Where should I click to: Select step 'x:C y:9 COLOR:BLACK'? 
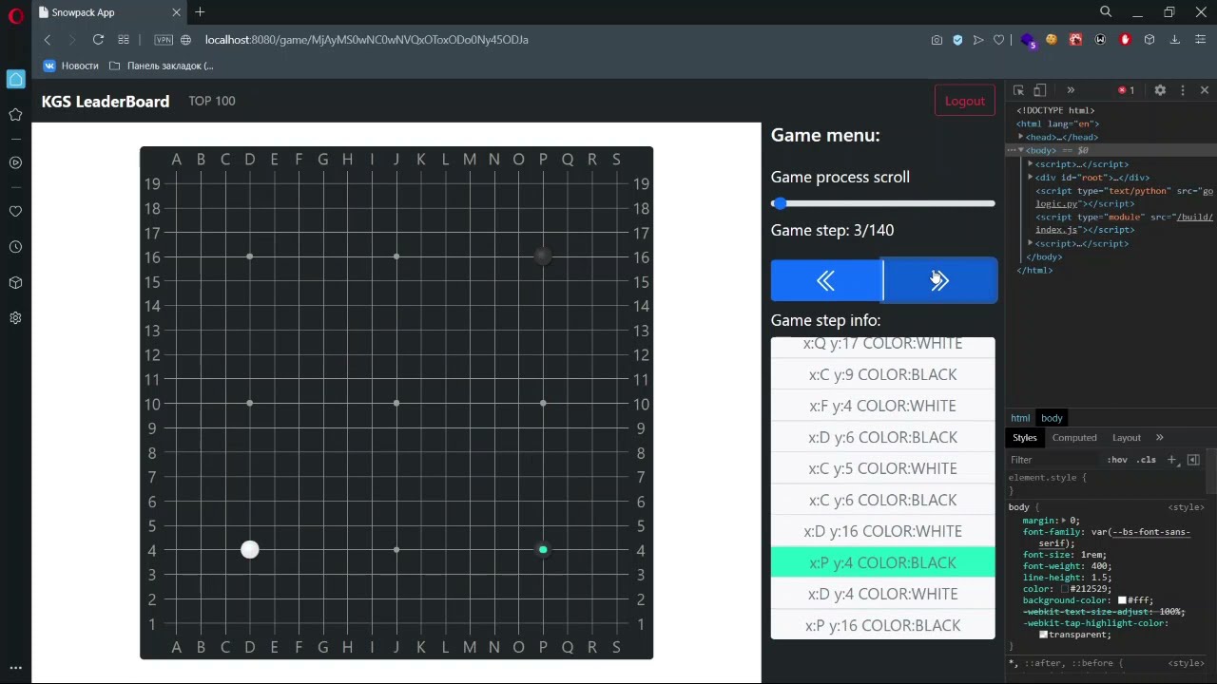point(883,374)
